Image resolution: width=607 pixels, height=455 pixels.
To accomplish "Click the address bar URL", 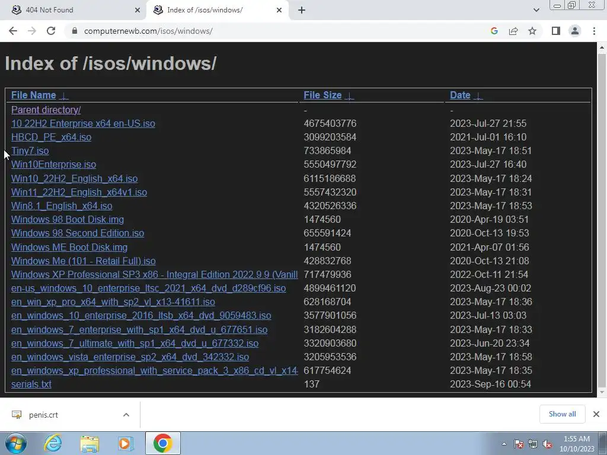I will coord(148,31).
